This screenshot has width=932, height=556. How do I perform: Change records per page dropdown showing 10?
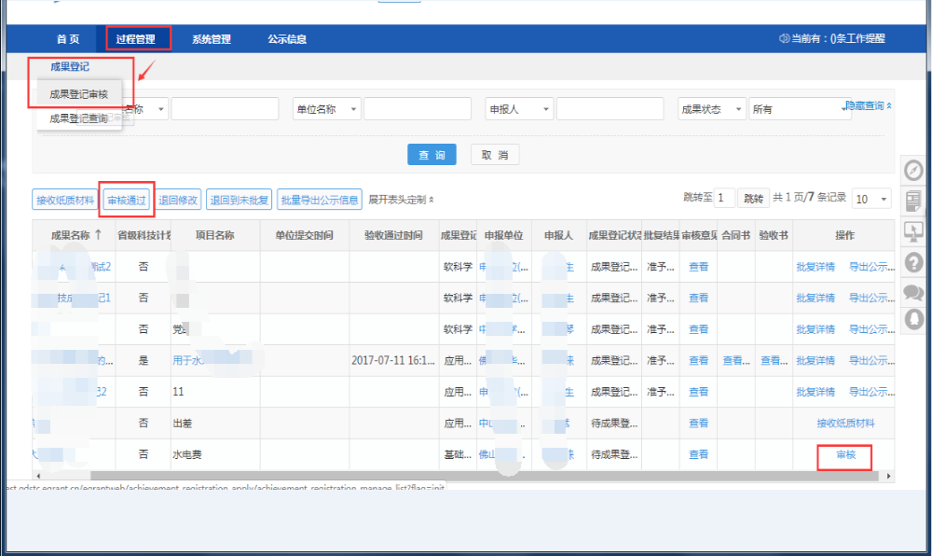click(x=872, y=199)
